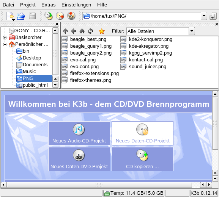Click the SONY CD-R drive icon

coord(12,31)
